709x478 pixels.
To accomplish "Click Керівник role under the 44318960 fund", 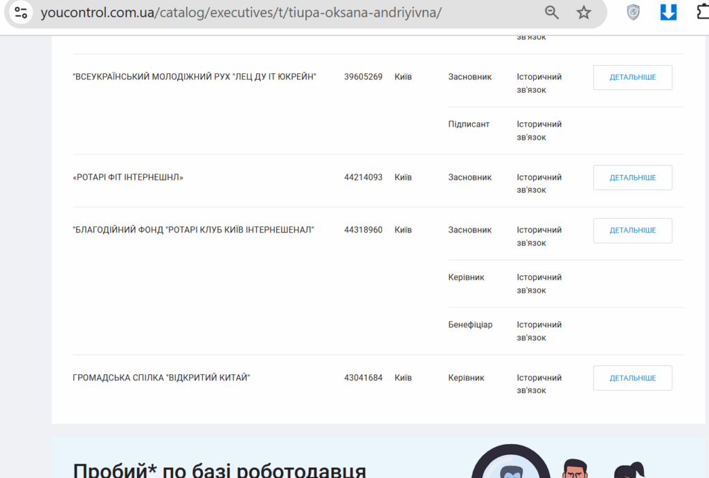I will 466,277.
